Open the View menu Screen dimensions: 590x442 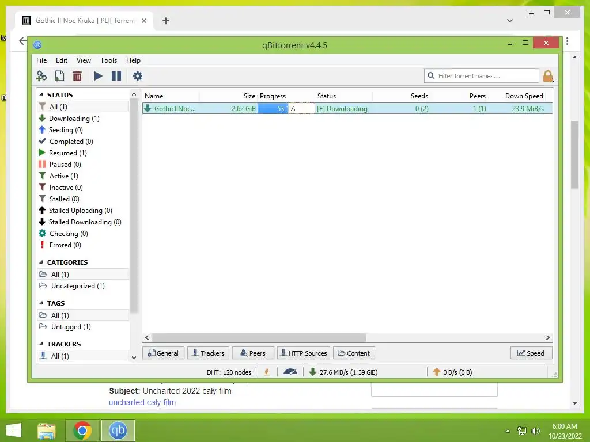pyautogui.click(x=84, y=60)
